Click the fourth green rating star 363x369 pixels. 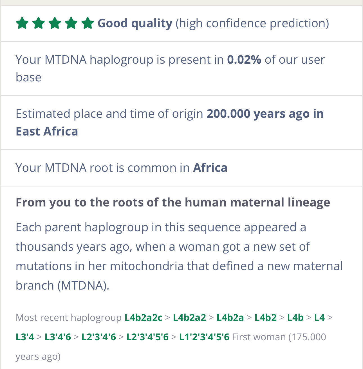[x=71, y=23]
